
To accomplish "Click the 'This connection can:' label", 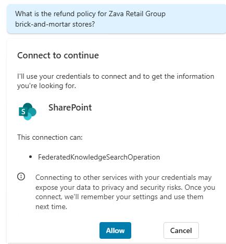I will coord(50,137).
